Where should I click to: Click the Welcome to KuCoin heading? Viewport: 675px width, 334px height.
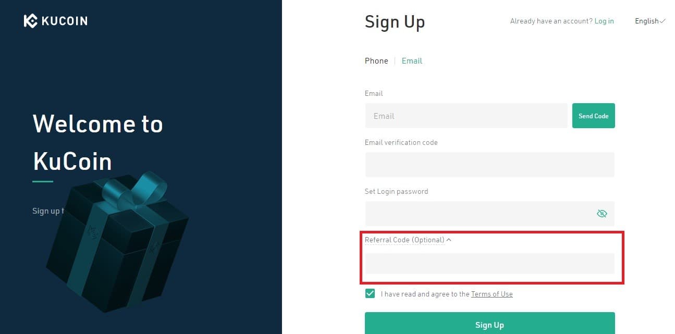click(98, 142)
